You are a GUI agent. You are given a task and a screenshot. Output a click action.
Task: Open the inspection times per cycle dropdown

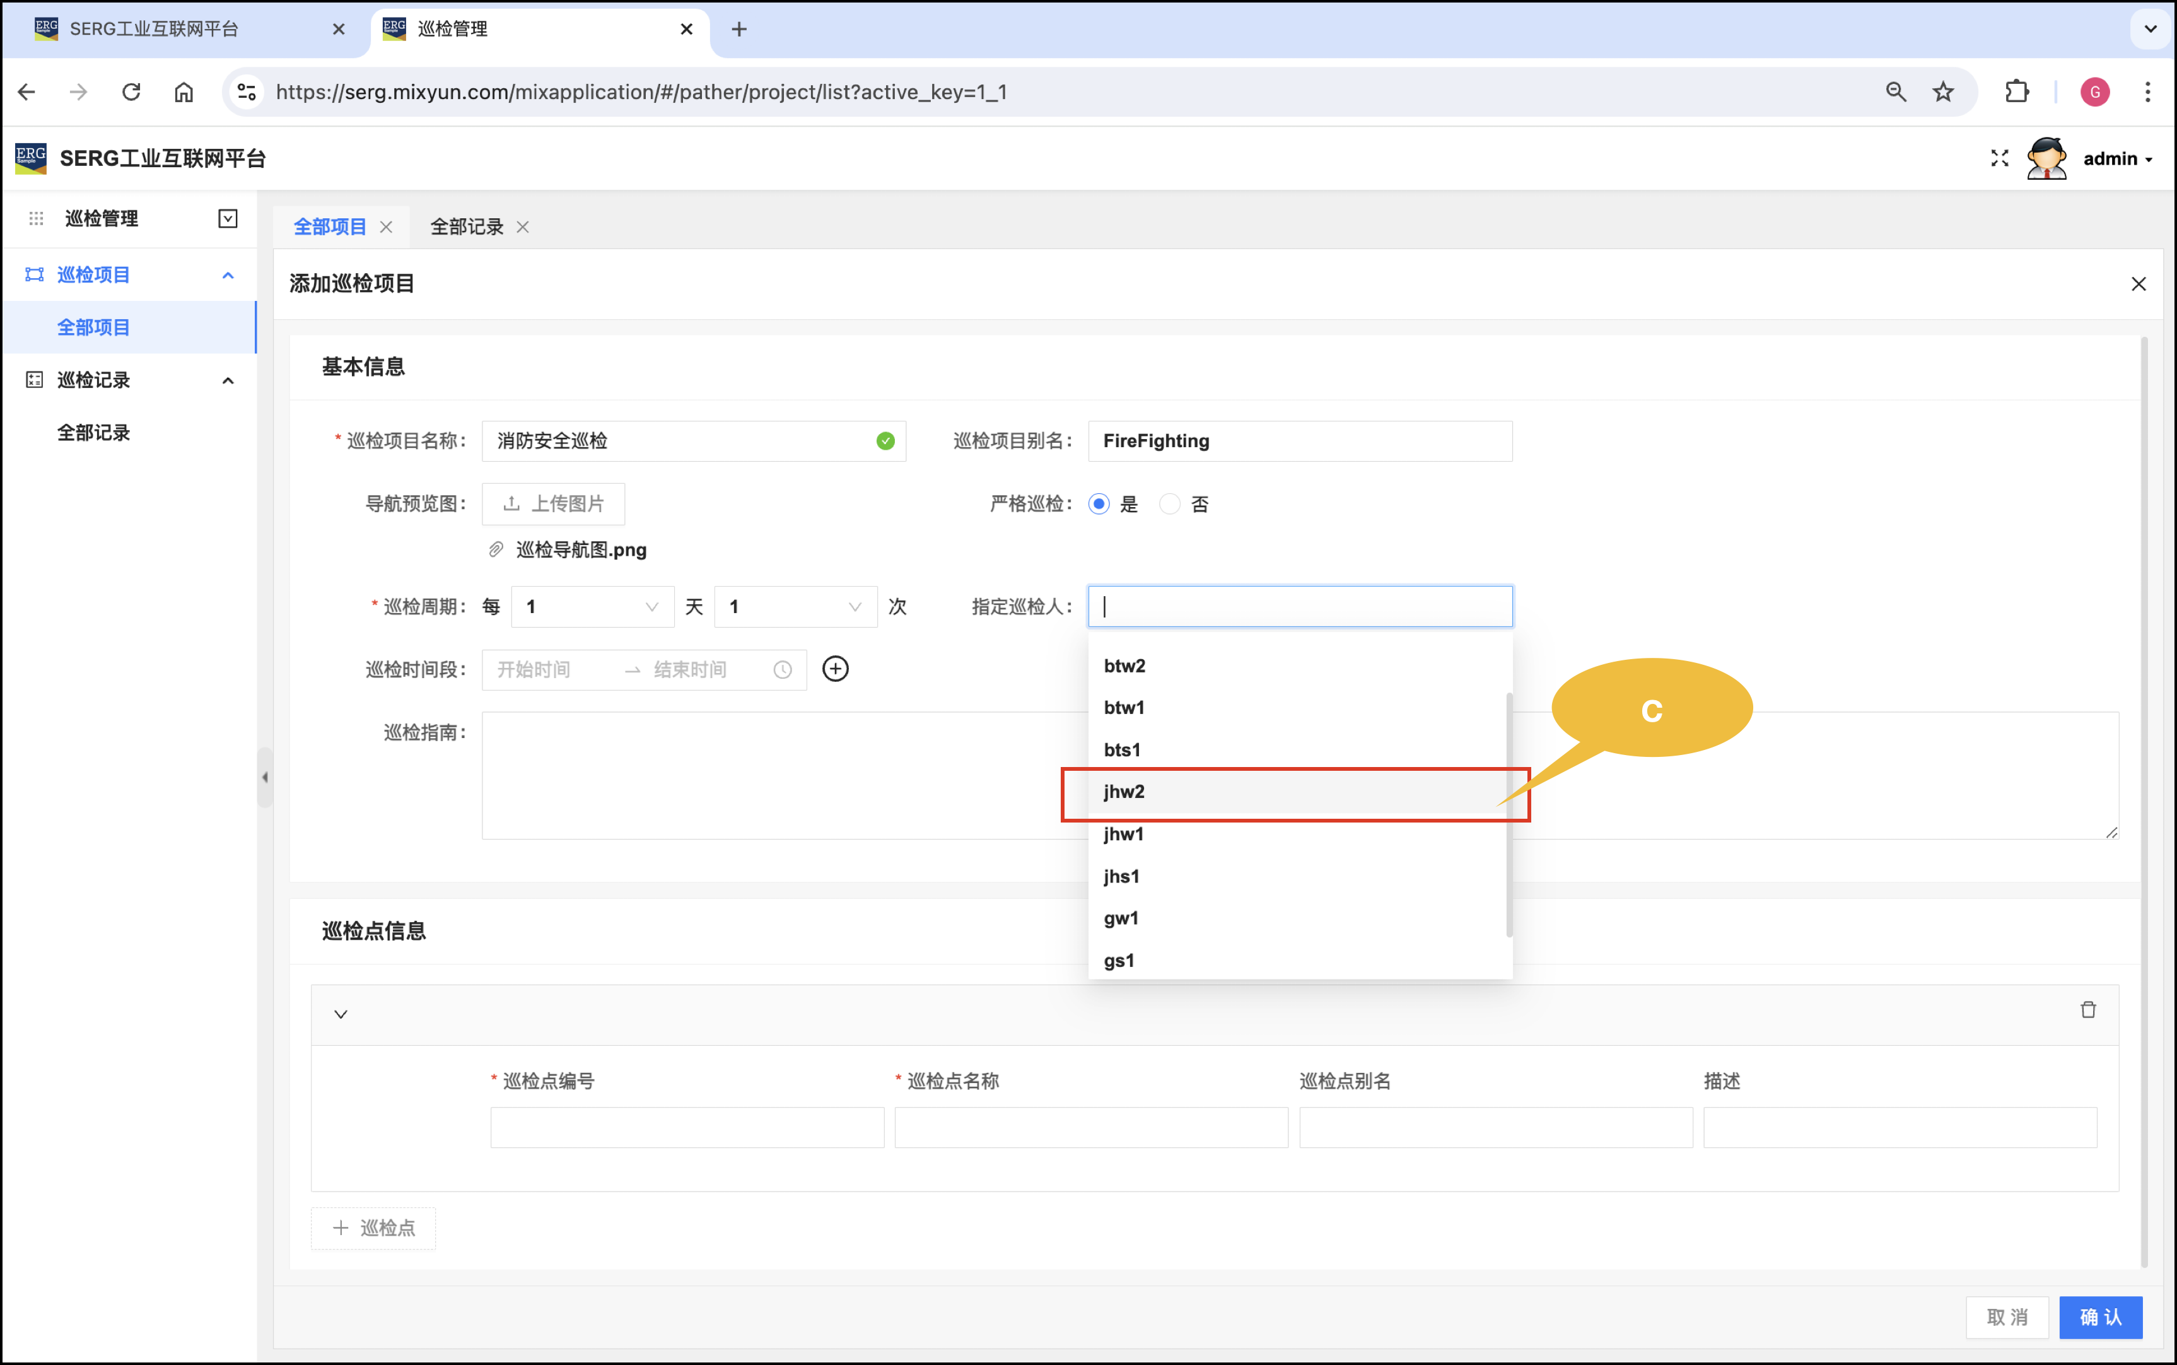click(x=794, y=607)
